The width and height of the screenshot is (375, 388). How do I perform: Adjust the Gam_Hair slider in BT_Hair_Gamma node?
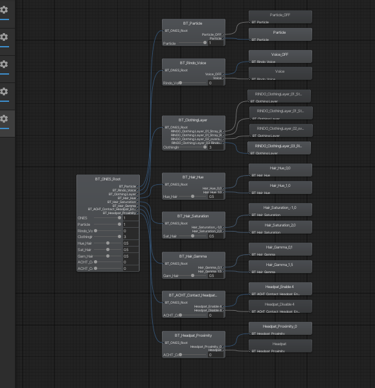coord(192,275)
